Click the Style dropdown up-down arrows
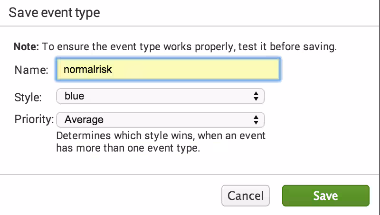Screen dimensions: 380x215 tap(256, 97)
